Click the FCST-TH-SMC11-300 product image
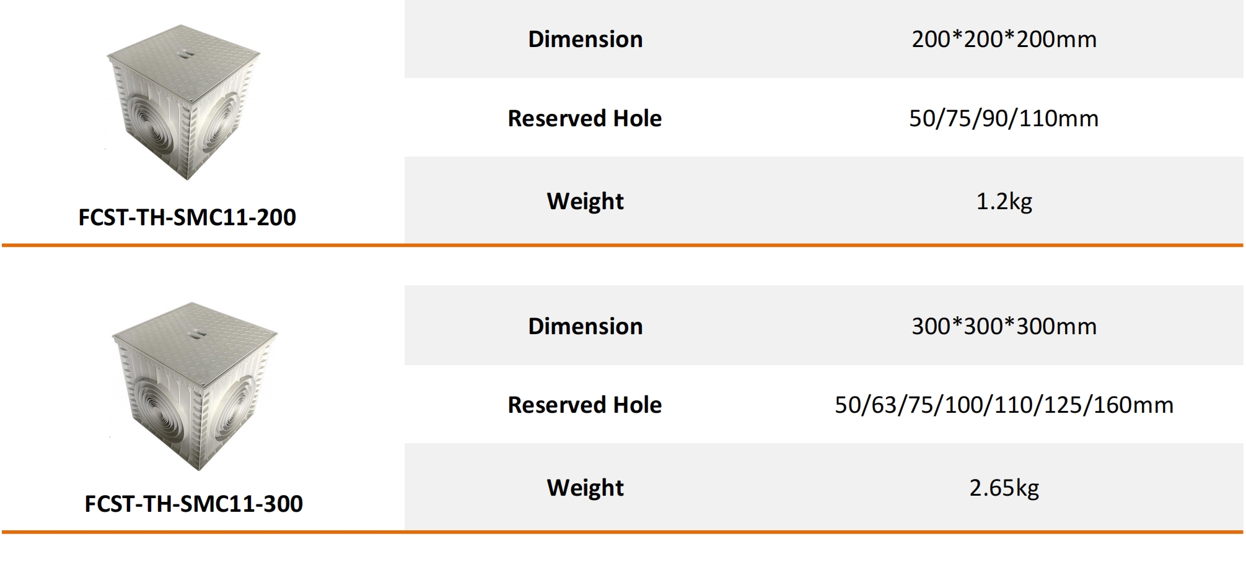 [x=193, y=386]
